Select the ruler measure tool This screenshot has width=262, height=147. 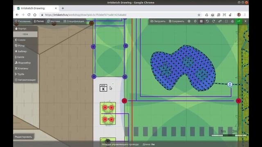pos(220,21)
